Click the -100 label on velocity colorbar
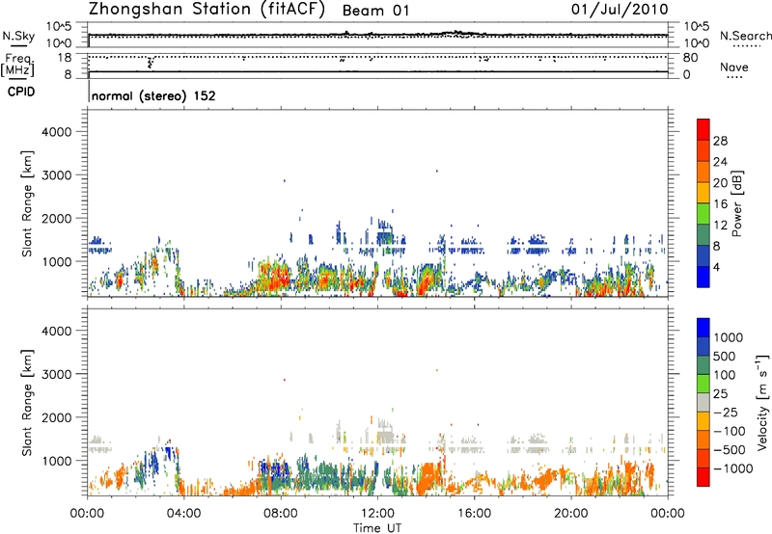Image resolution: width=772 pixels, height=534 pixels. tap(729, 431)
